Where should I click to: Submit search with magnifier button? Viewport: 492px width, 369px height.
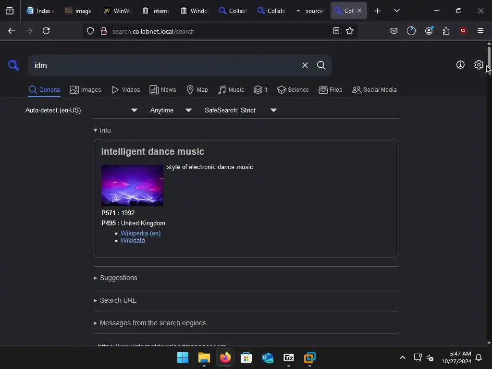321,65
